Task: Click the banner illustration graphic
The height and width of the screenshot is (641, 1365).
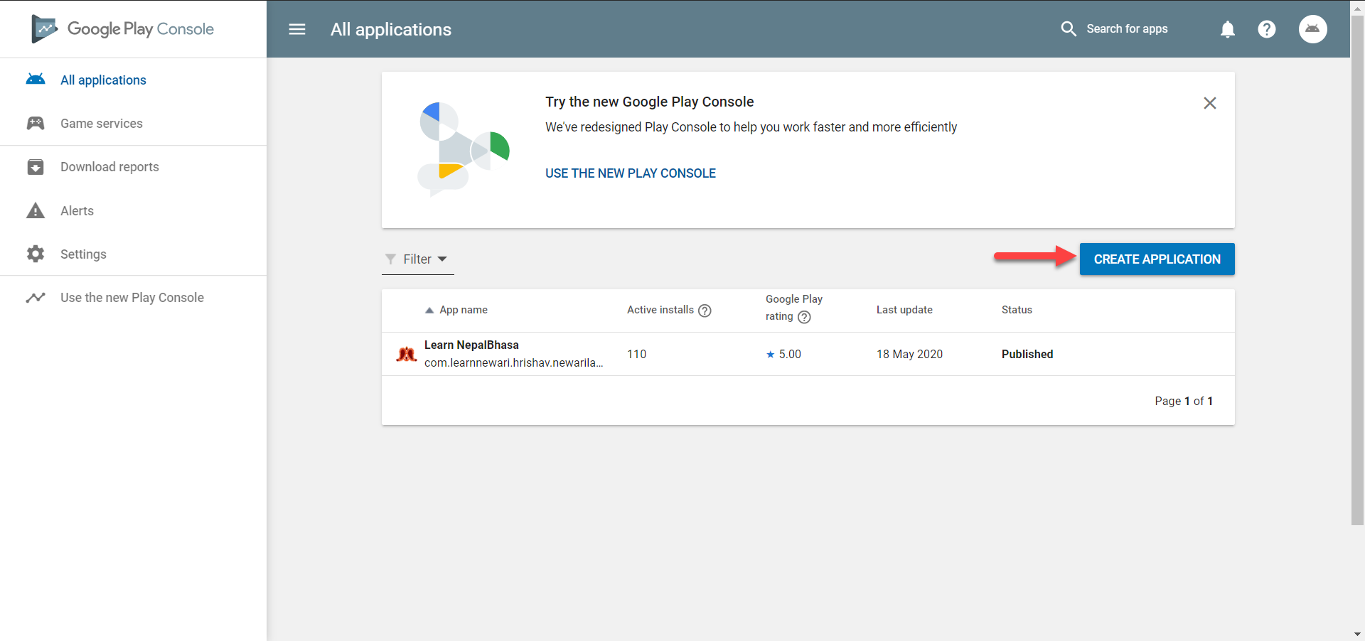Action: 464,149
